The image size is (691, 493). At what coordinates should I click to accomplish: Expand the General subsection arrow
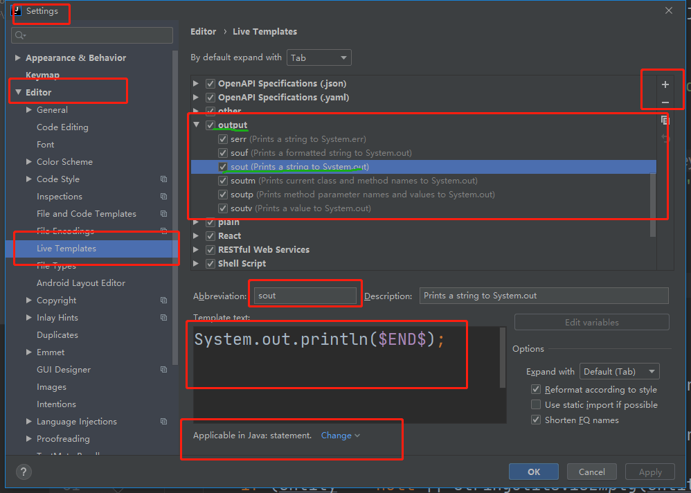coord(29,109)
